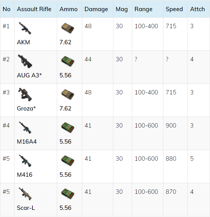Click the M416 rifle icon
Image resolution: width=210 pixels, height=217 pixels.
click(25, 161)
